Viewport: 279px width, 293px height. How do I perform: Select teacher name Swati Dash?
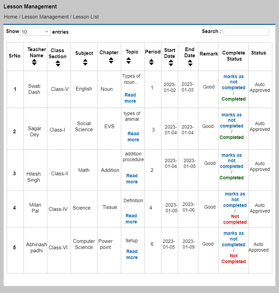click(x=34, y=89)
